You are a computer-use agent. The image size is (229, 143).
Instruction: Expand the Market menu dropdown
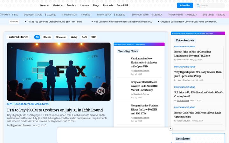pyautogui.click(x=58, y=5)
